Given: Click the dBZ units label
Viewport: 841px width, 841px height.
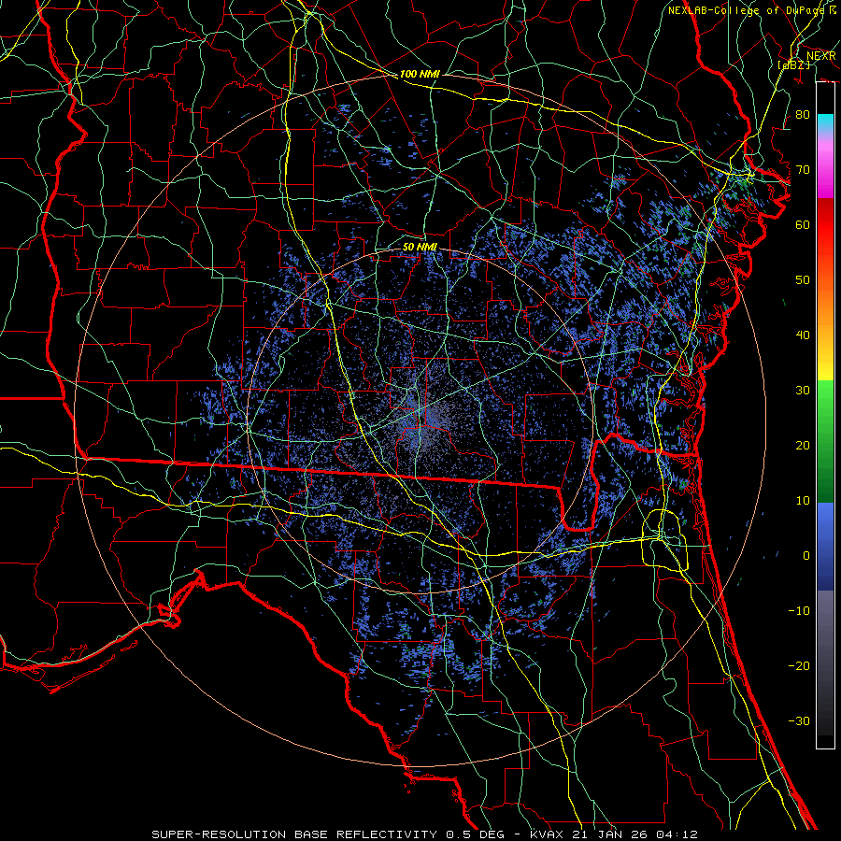Looking at the screenshot, I should (x=793, y=64).
